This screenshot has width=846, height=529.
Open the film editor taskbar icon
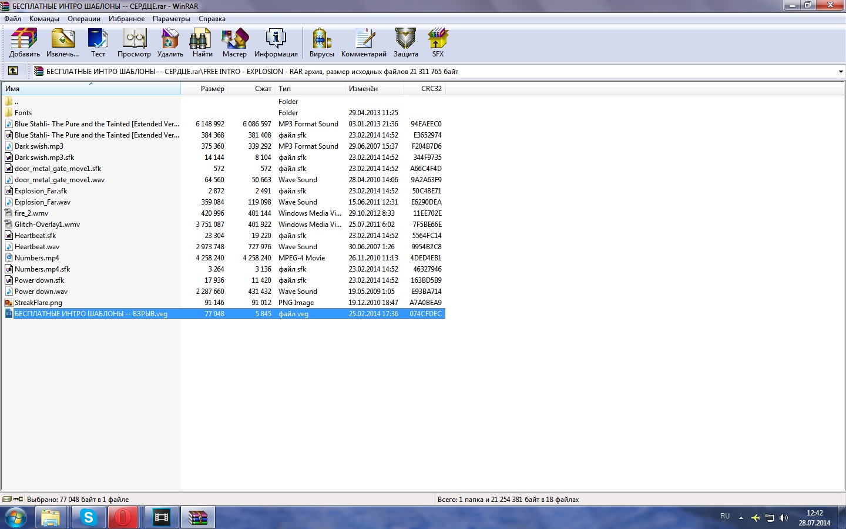coord(161,518)
